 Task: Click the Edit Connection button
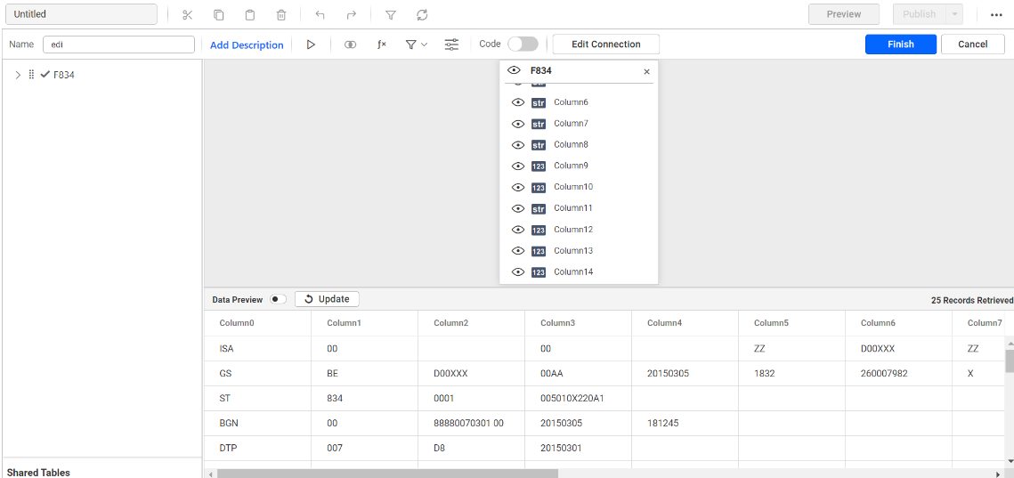tap(606, 44)
